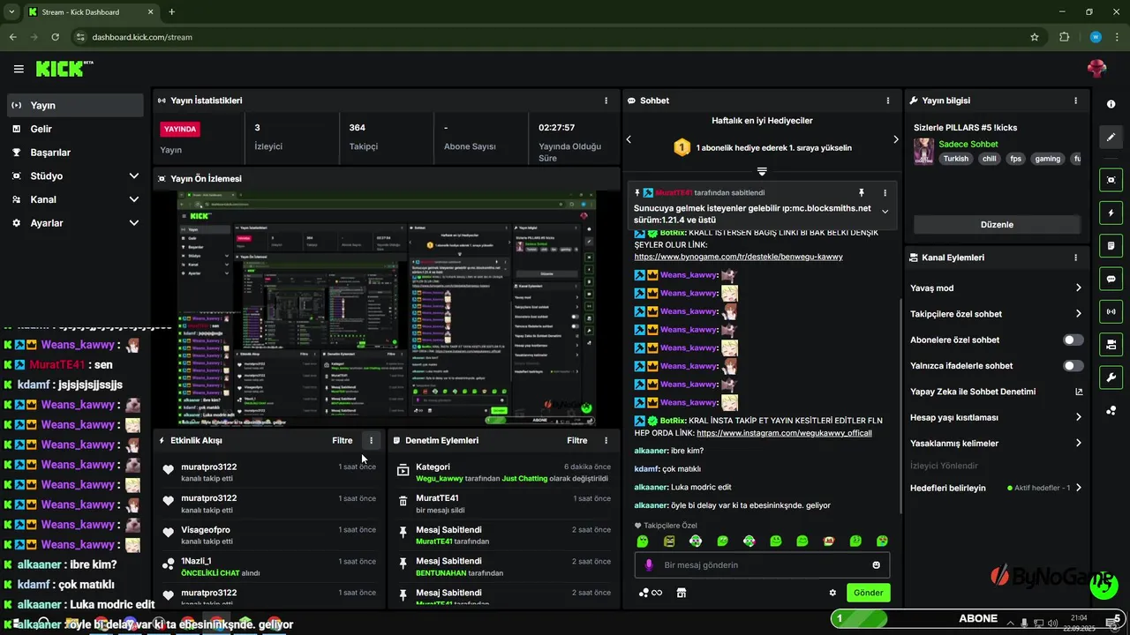Click the info icon in the right toolbar
Screen dimensions: 1130x635
(x=1111, y=104)
